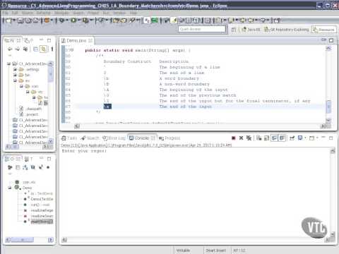Image resolution: width=339 pixels, height=254 pixels.
Task: Click the Quick Access search field
Action: tap(202, 29)
